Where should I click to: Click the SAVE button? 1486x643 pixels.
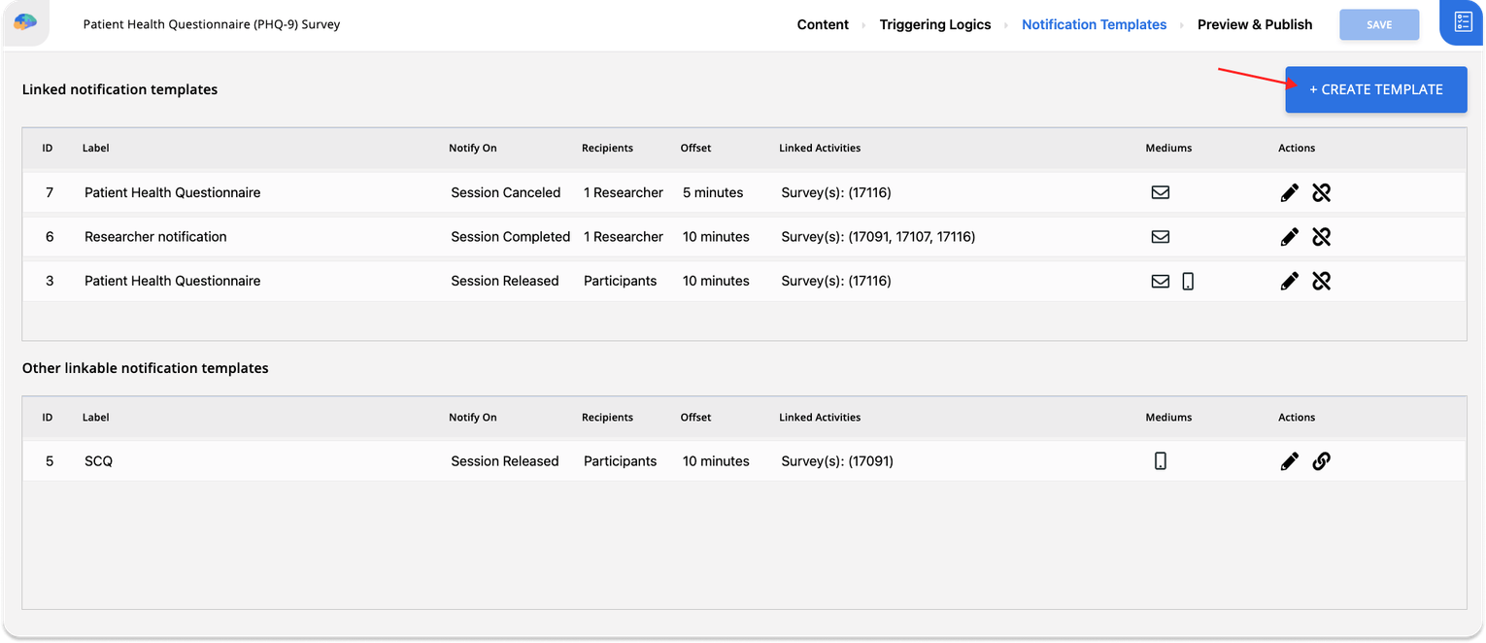1379,24
